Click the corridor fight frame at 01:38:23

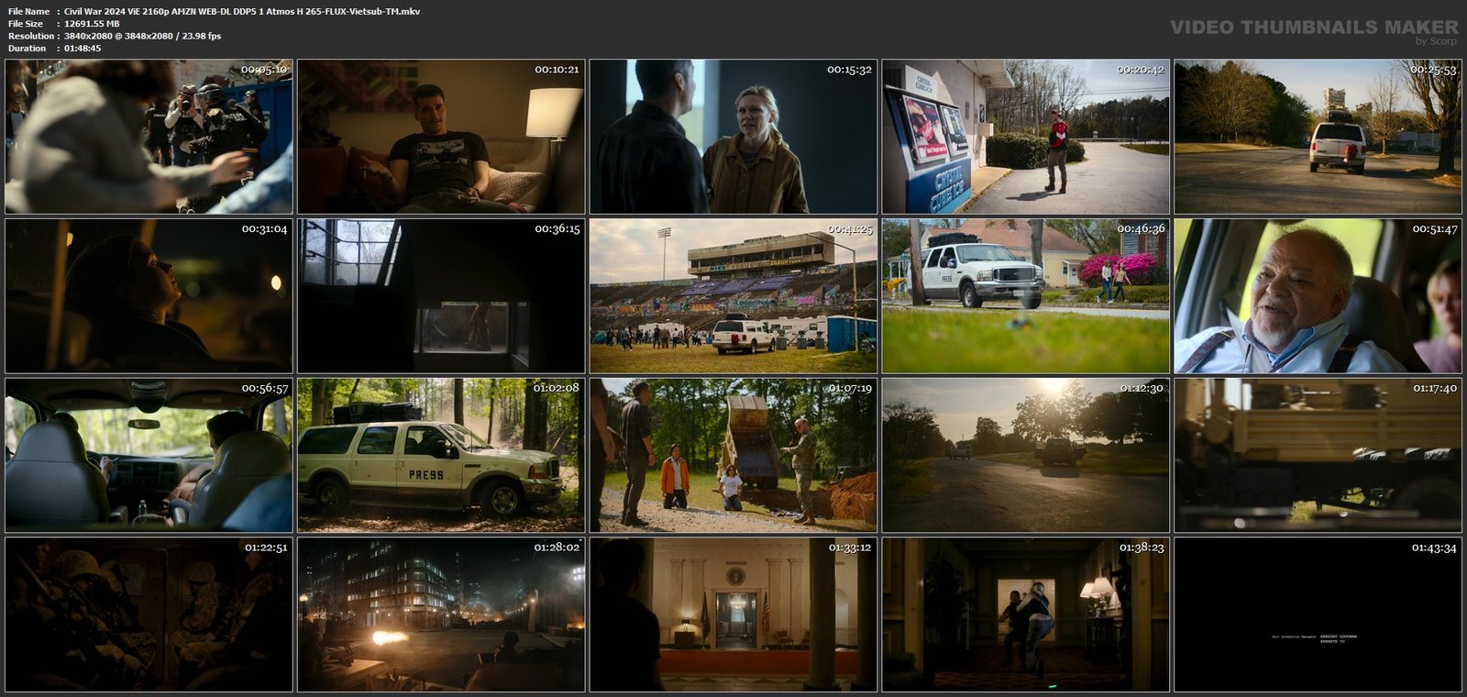(x=1026, y=614)
